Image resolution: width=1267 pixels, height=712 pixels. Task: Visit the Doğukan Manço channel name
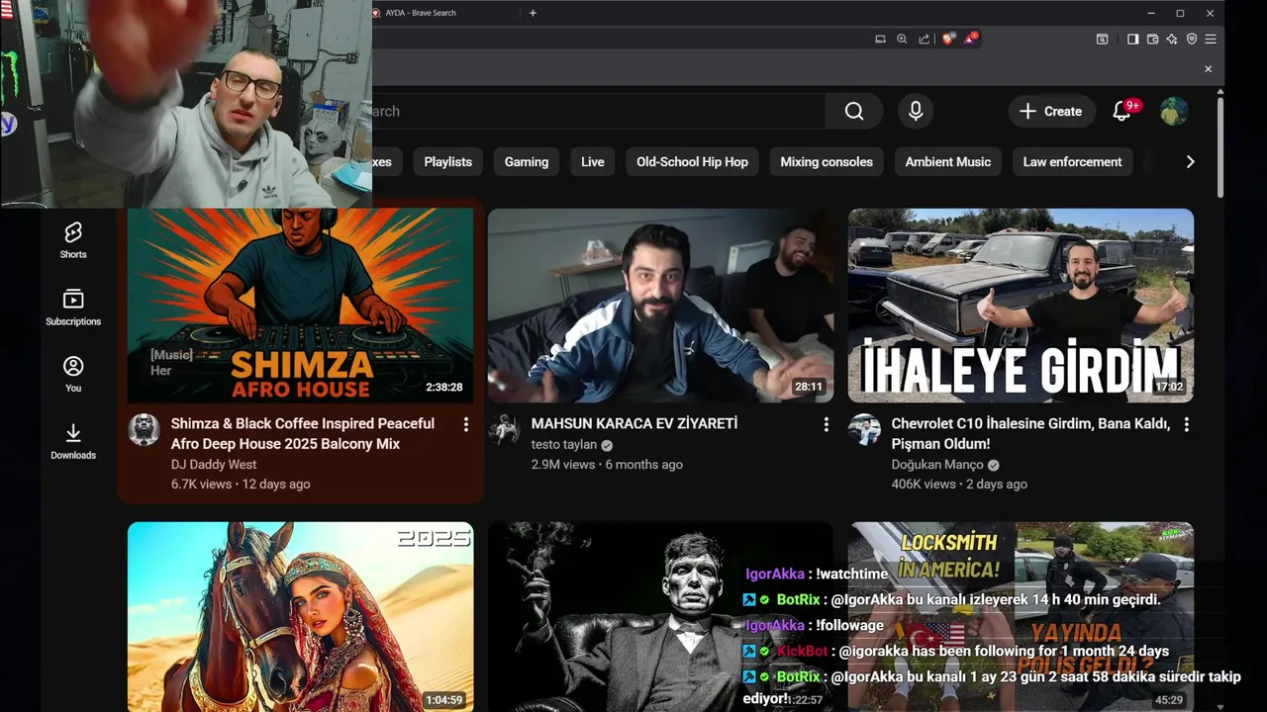pos(937,465)
